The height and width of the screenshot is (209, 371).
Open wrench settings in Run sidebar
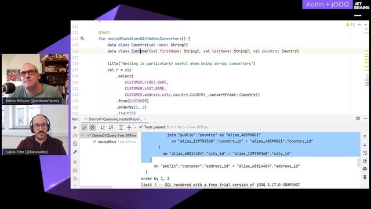75,152
